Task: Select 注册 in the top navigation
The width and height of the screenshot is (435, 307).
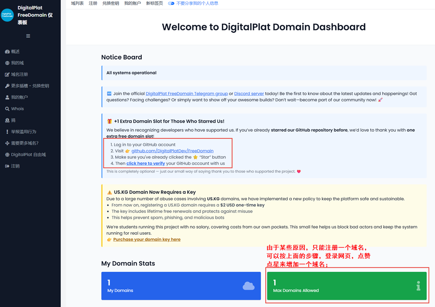Action: pos(93,3)
